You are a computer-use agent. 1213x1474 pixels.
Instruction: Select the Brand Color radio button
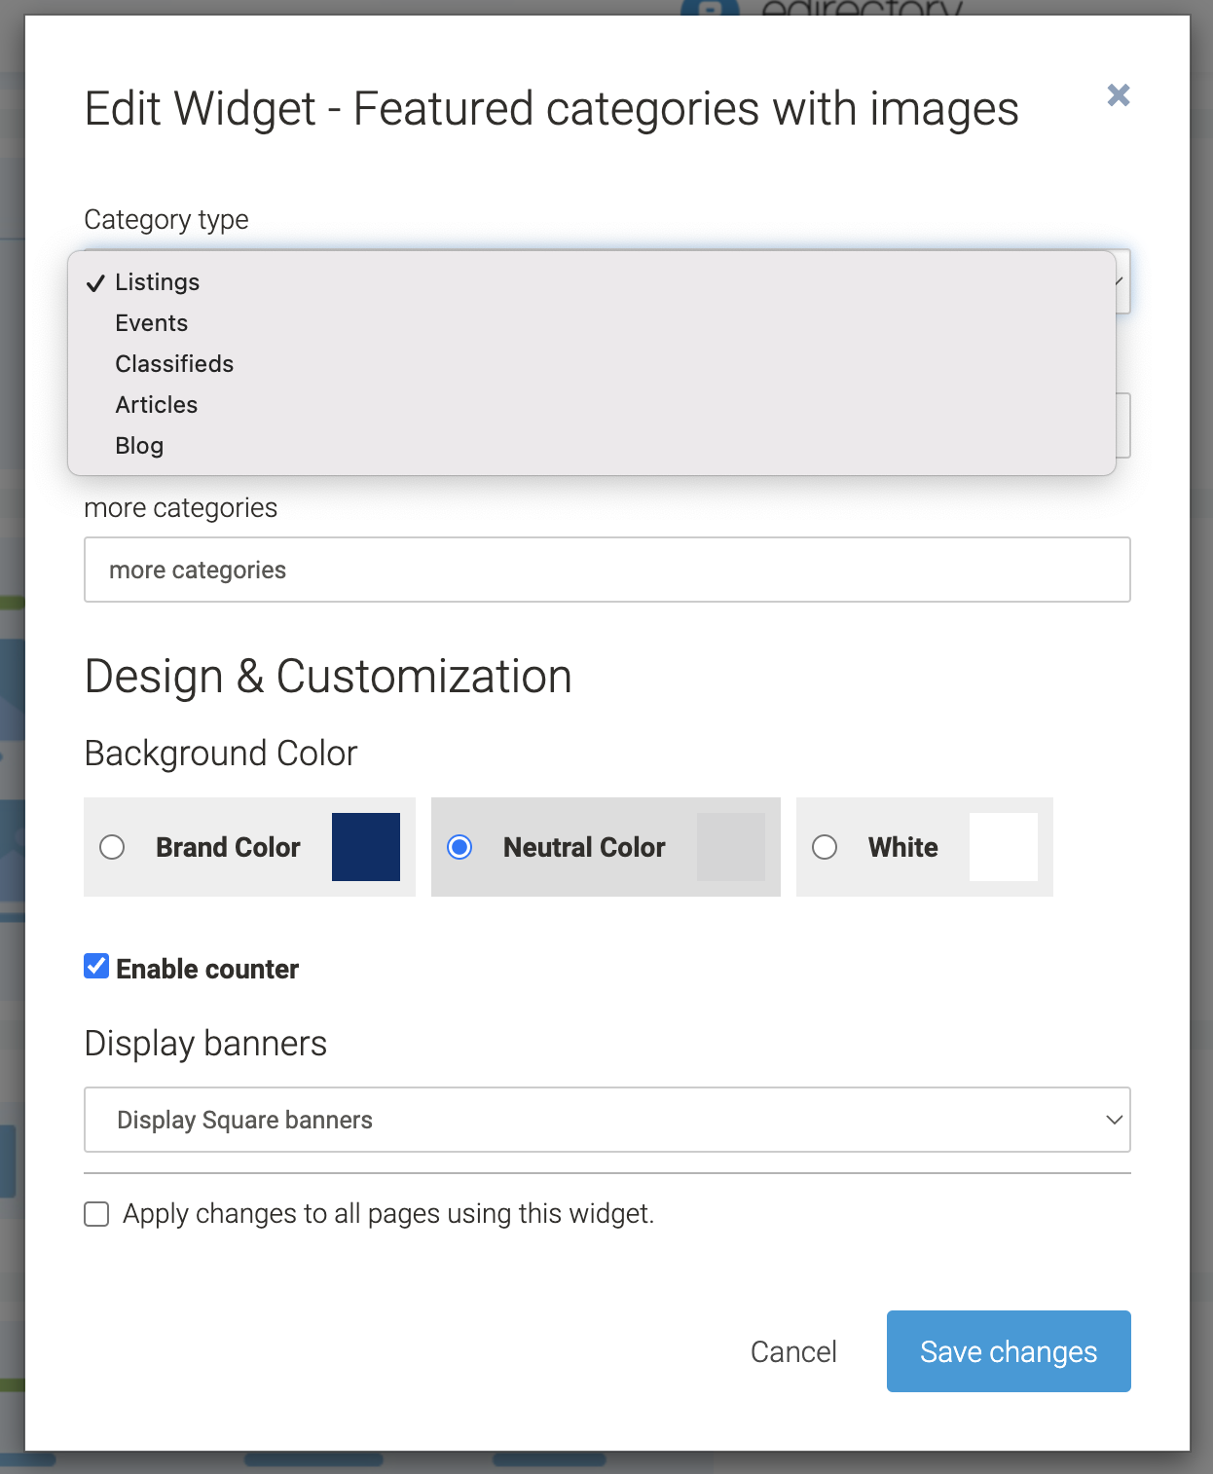pos(113,847)
